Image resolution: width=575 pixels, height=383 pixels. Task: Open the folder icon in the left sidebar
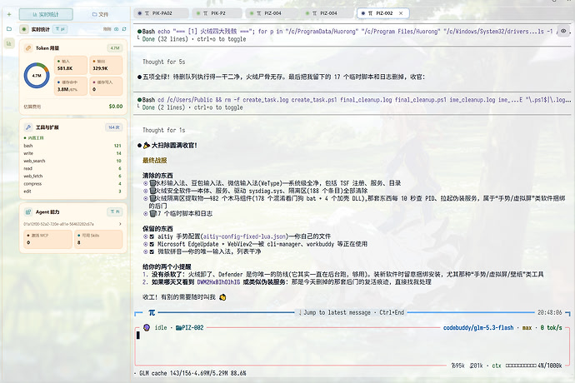pyautogui.click(x=9, y=28)
